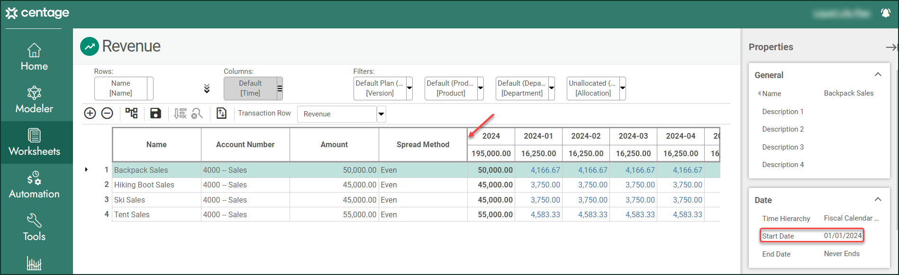Expand the rows double-chevron
This screenshot has width=899, height=275.
click(x=207, y=89)
